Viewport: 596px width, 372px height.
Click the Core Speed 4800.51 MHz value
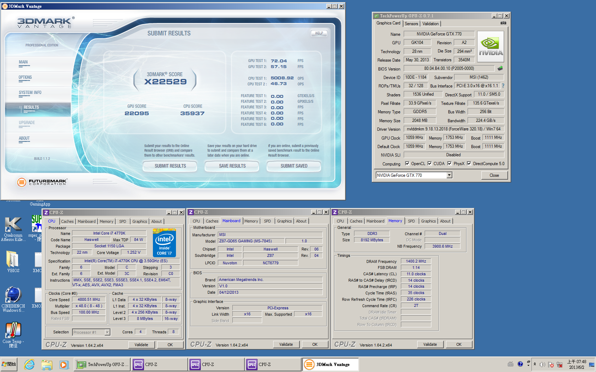click(x=89, y=299)
